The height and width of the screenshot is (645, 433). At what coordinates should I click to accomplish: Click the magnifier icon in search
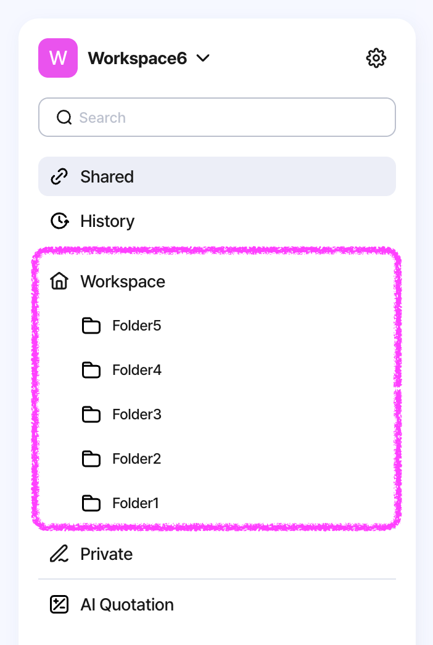pos(64,117)
